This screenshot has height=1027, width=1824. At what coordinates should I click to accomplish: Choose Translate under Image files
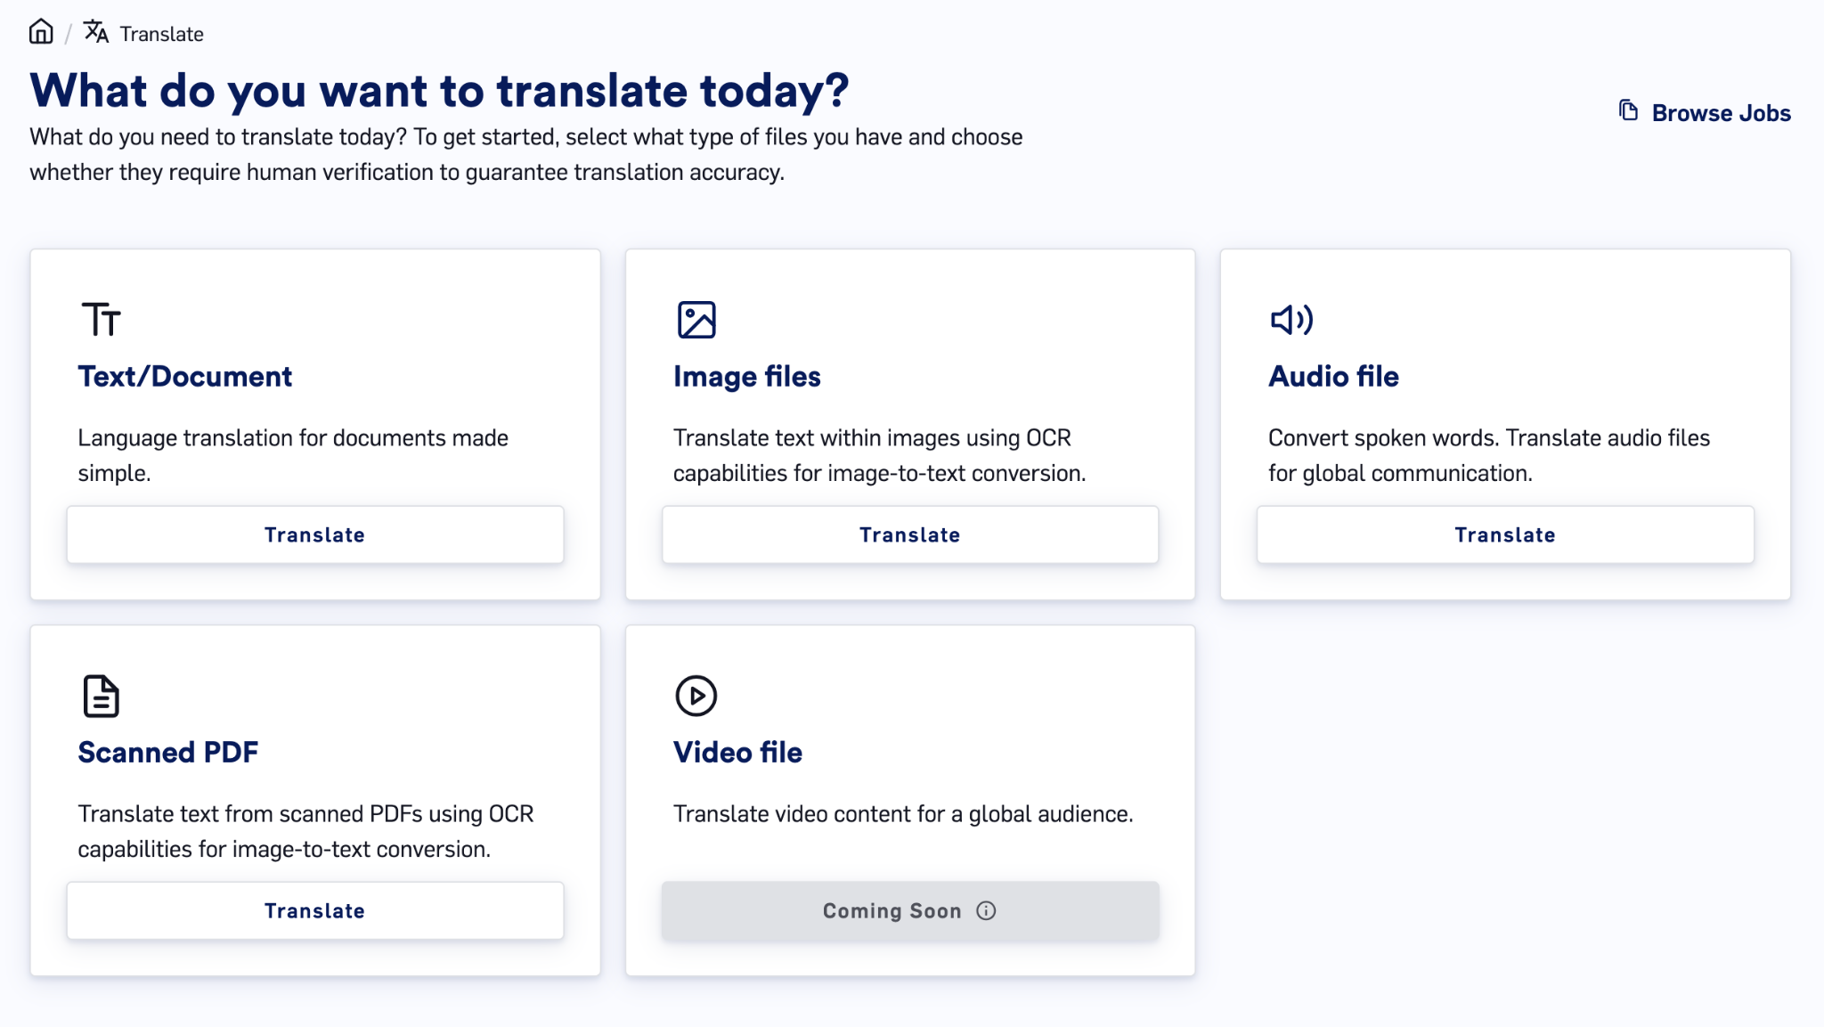tap(910, 534)
